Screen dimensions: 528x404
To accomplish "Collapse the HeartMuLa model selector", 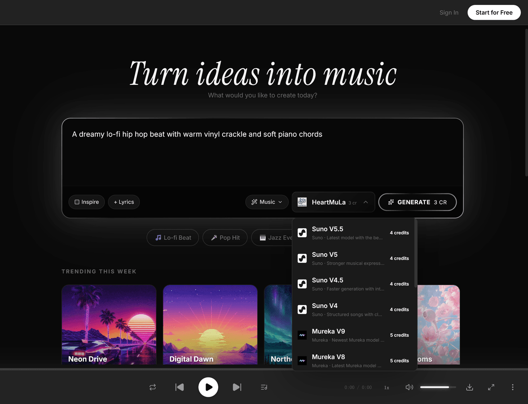I will click(333, 202).
